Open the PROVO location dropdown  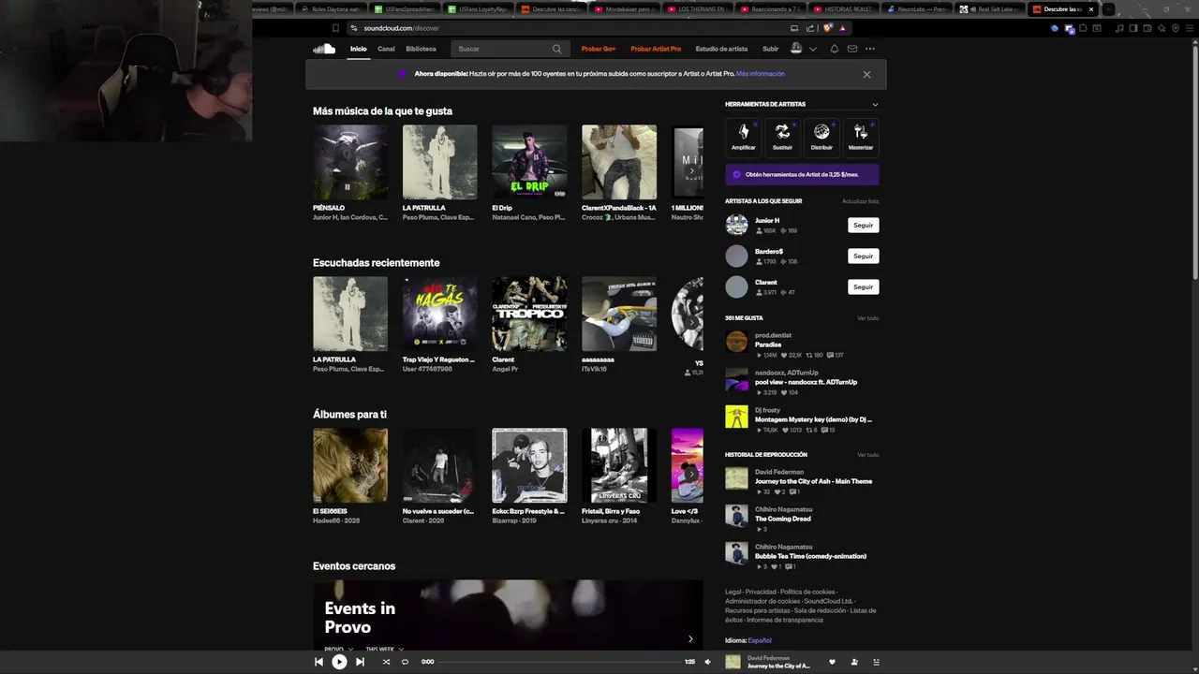339,649
